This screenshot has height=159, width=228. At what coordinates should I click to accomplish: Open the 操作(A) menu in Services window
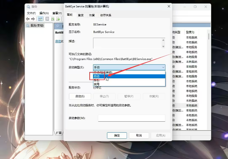[44, 13]
